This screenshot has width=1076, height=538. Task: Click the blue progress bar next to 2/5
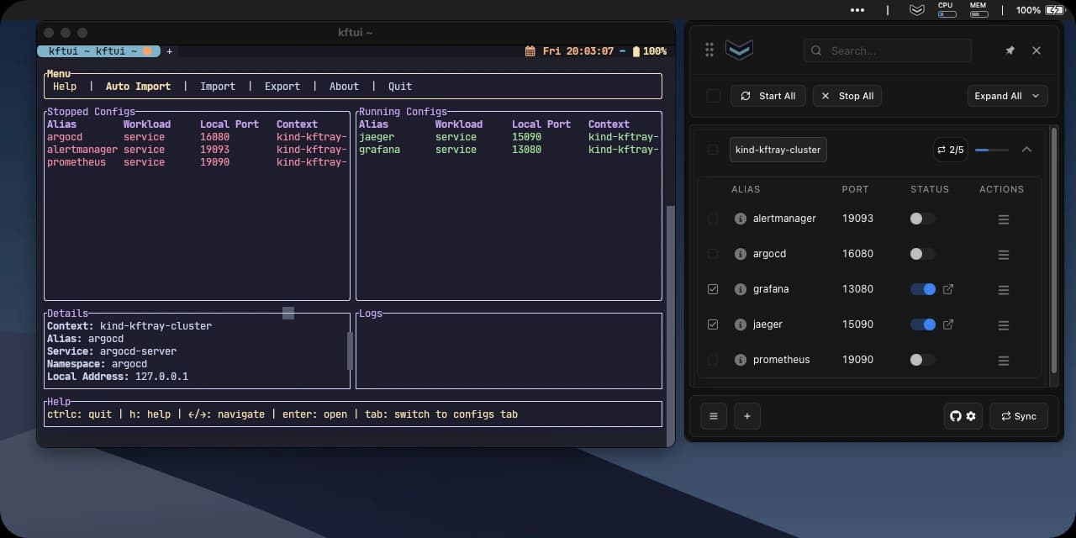click(992, 150)
